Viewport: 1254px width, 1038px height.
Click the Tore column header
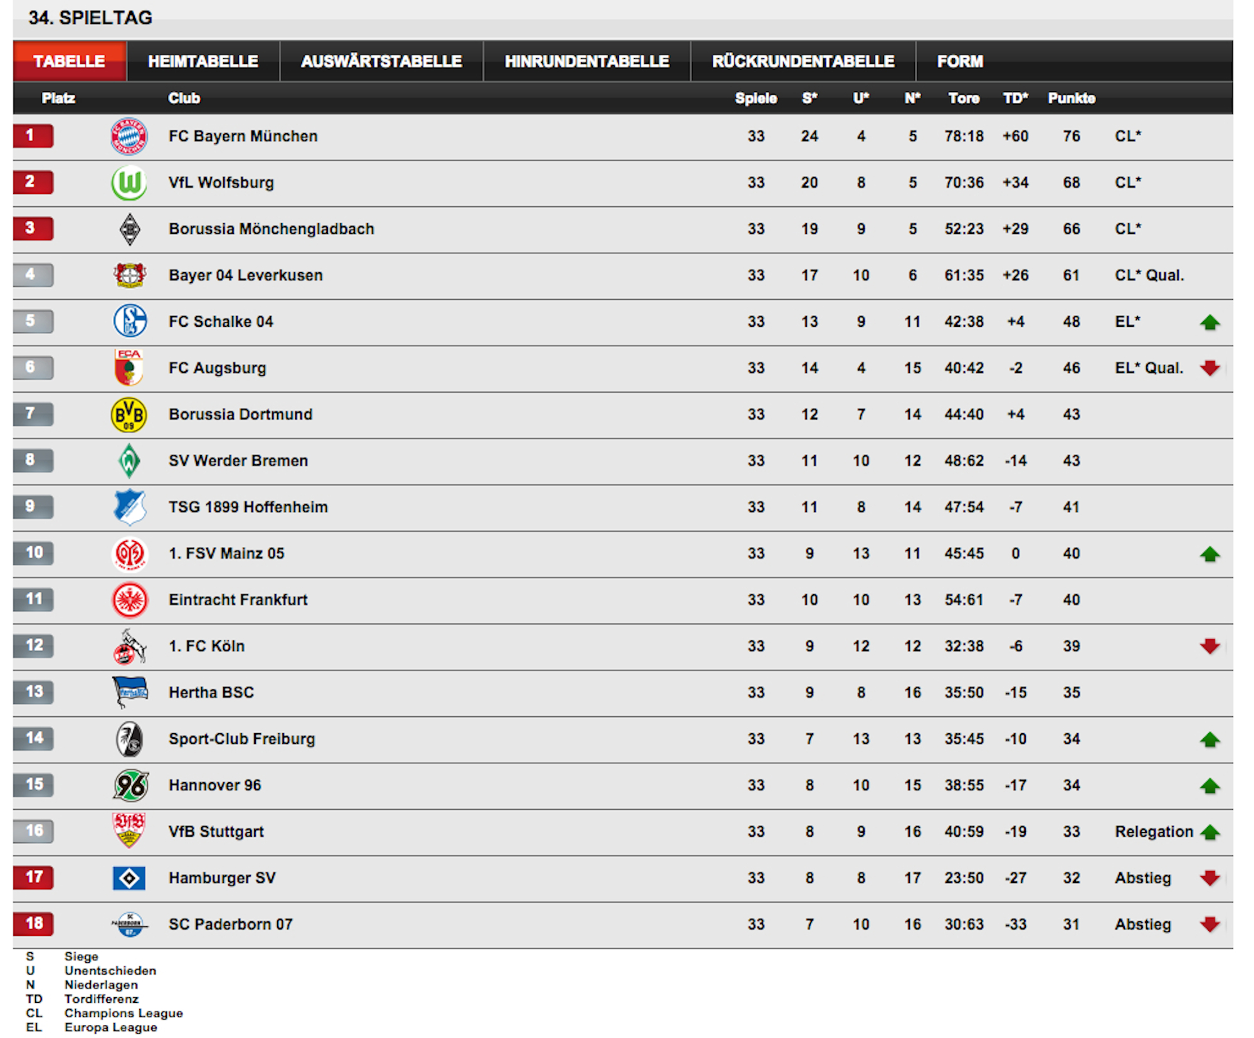tap(964, 98)
